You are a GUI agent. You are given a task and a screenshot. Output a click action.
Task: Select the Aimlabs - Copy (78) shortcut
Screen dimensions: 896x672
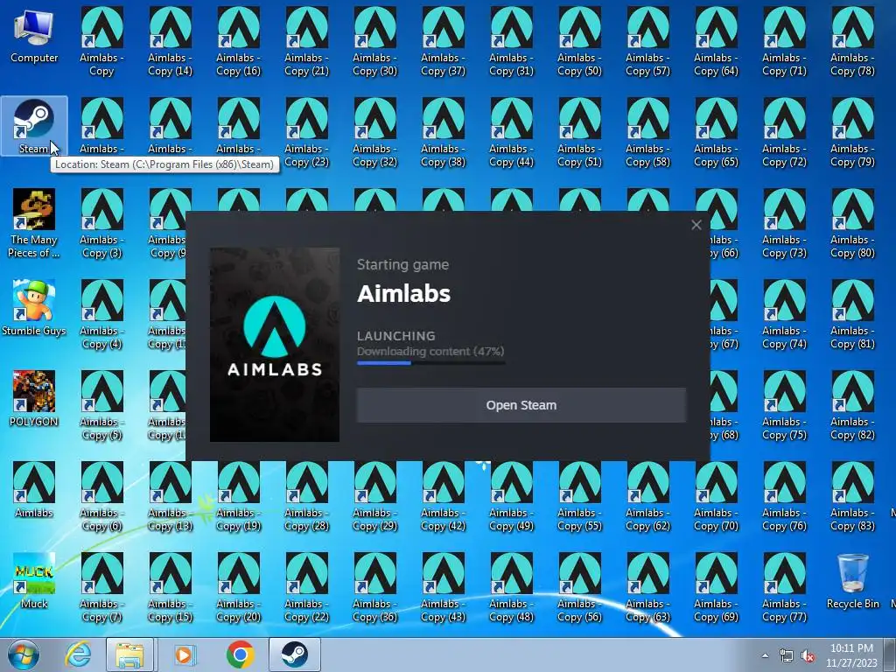coord(852,42)
